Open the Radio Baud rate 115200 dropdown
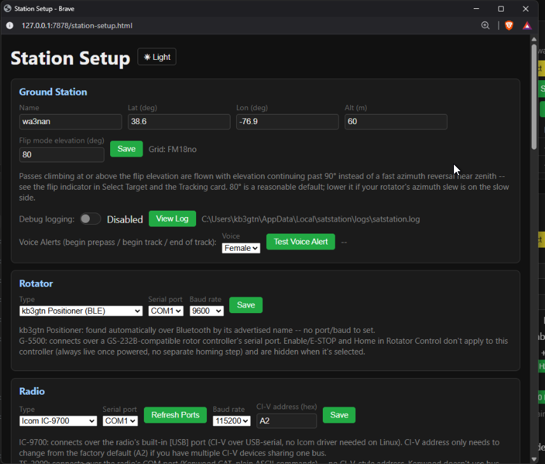 pos(232,421)
